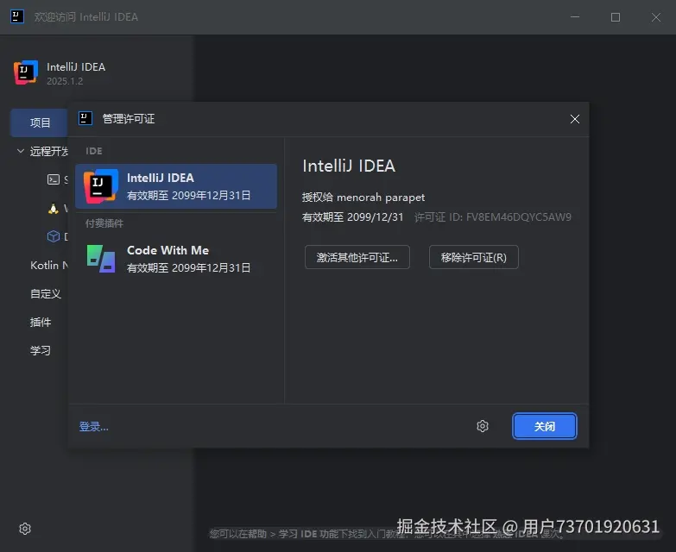Select IntelliJ IDEA license entry valid to 2099

[x=176, y=186]
